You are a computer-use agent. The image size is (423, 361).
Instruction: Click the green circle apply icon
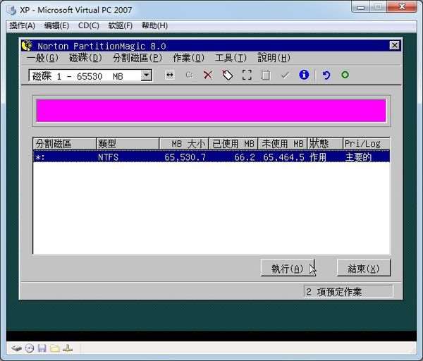click(x=345, y=75)
